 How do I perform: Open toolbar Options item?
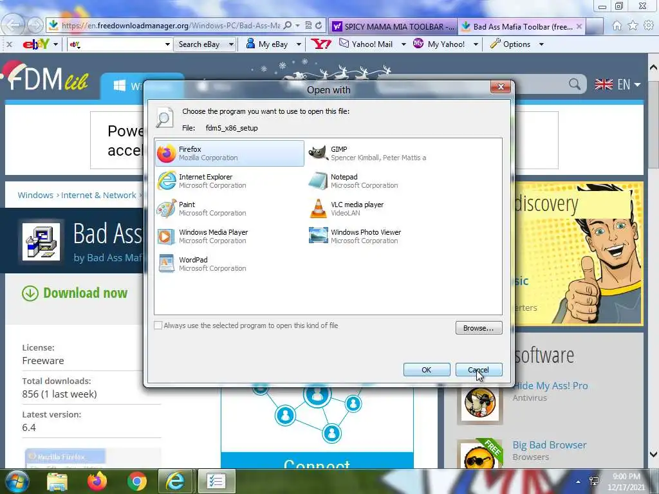point(510,44)
